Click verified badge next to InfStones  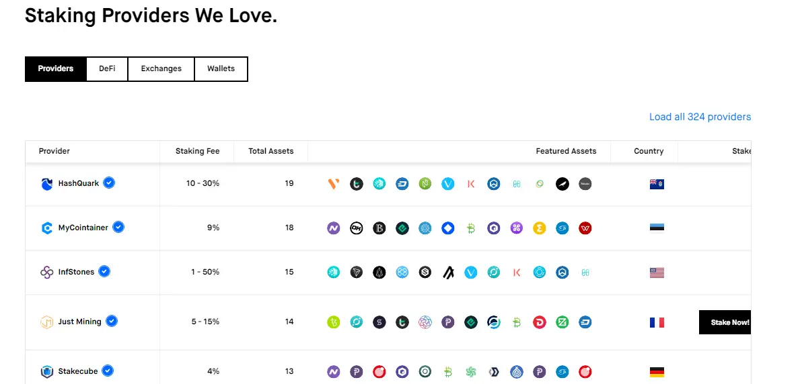tap(104, 271)
